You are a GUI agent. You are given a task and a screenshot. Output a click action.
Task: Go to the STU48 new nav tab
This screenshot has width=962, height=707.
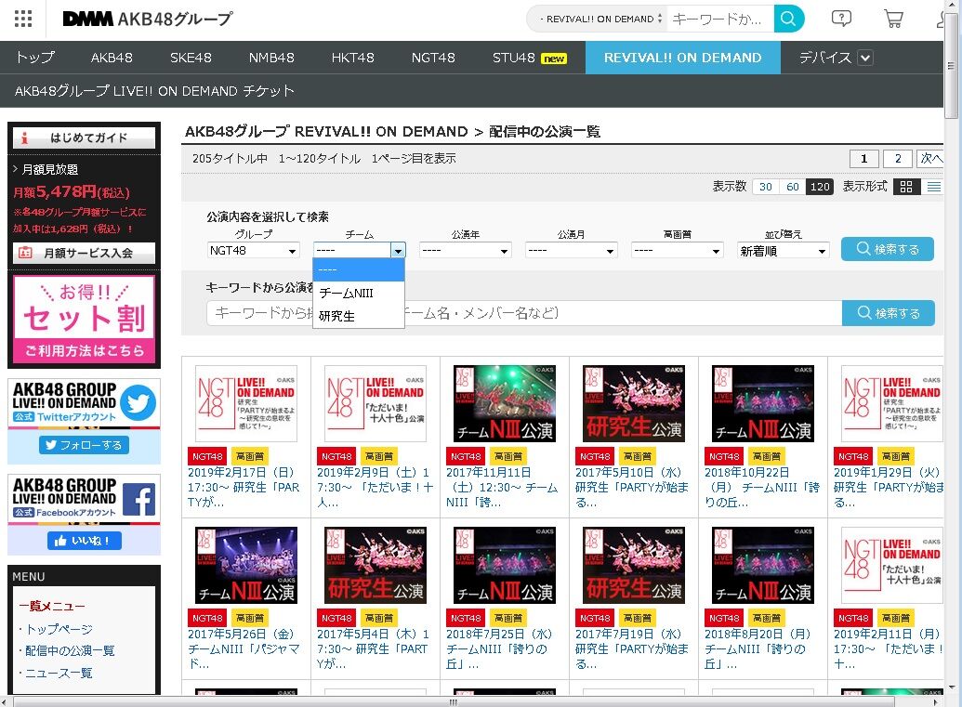coord(530,58)
